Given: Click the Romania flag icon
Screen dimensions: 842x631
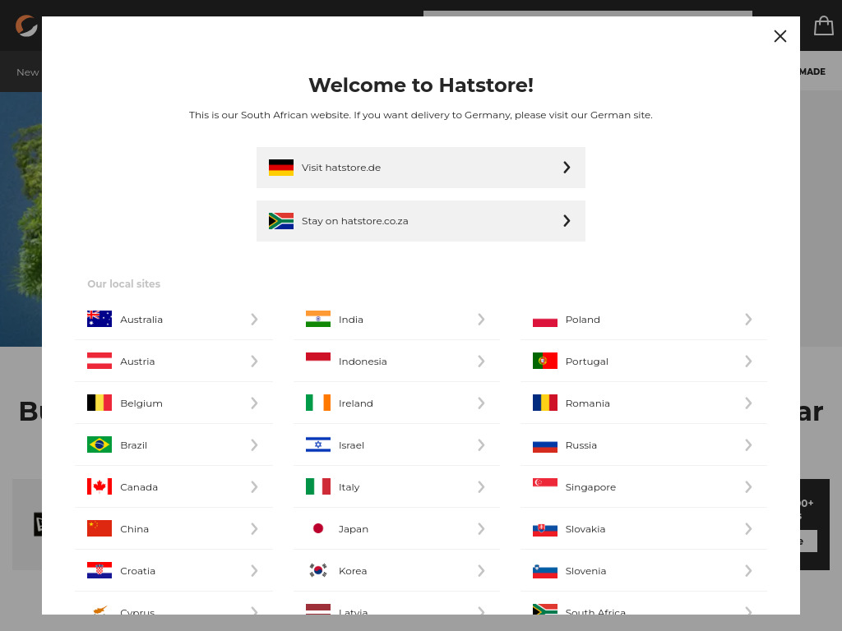Looking at the screenshot, I should click(545, 403).
